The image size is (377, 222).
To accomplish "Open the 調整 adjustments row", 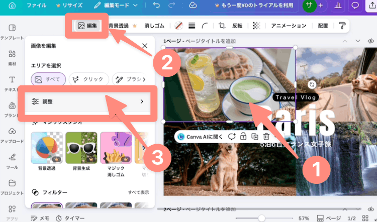I will 88,101.
